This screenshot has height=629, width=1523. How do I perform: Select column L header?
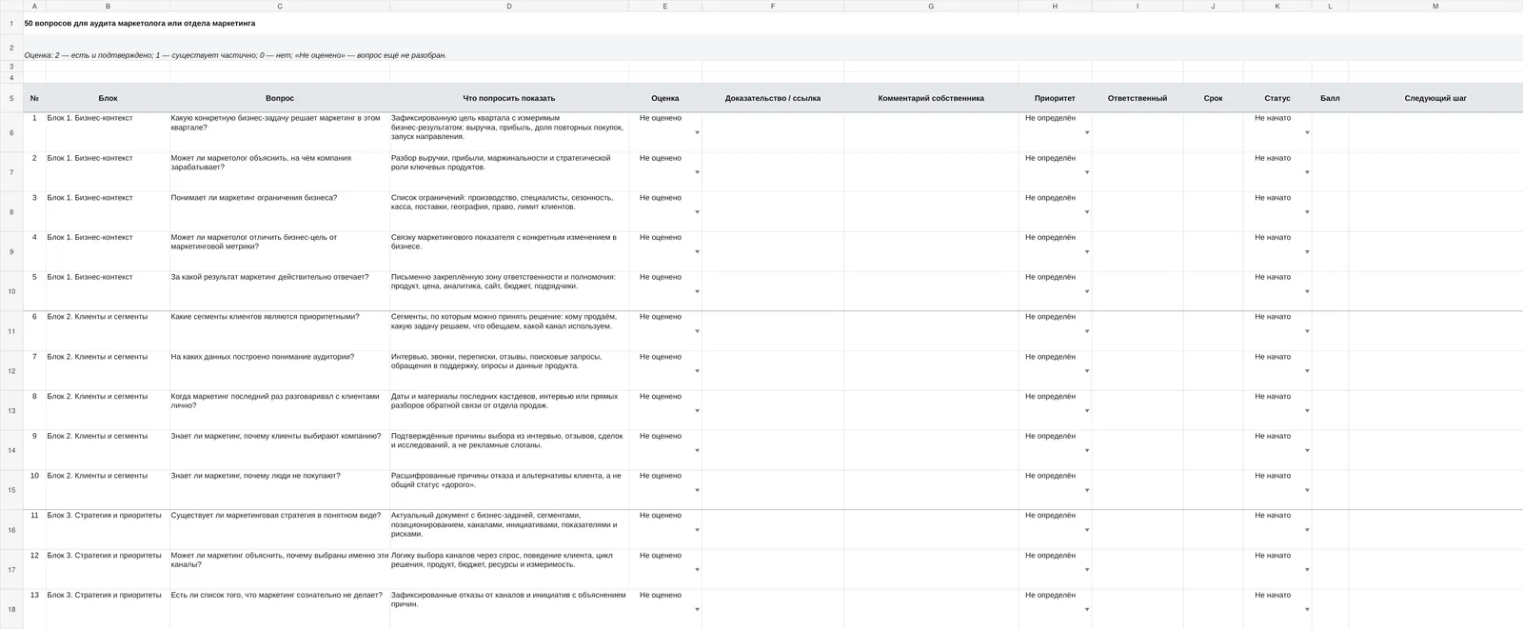point(1330,6)
